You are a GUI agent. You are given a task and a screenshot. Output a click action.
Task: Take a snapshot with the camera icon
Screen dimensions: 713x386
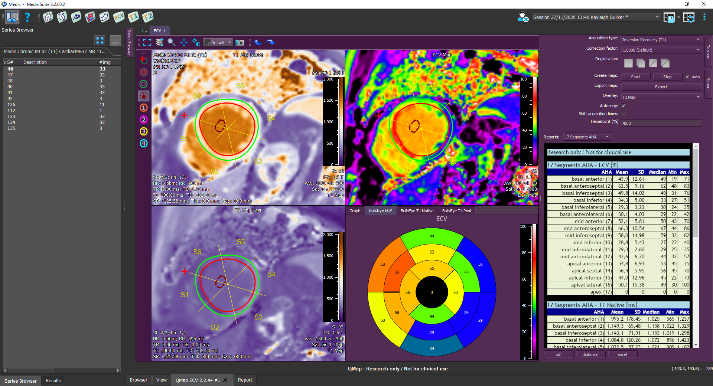pyautogui.click(x=240, y=42)
